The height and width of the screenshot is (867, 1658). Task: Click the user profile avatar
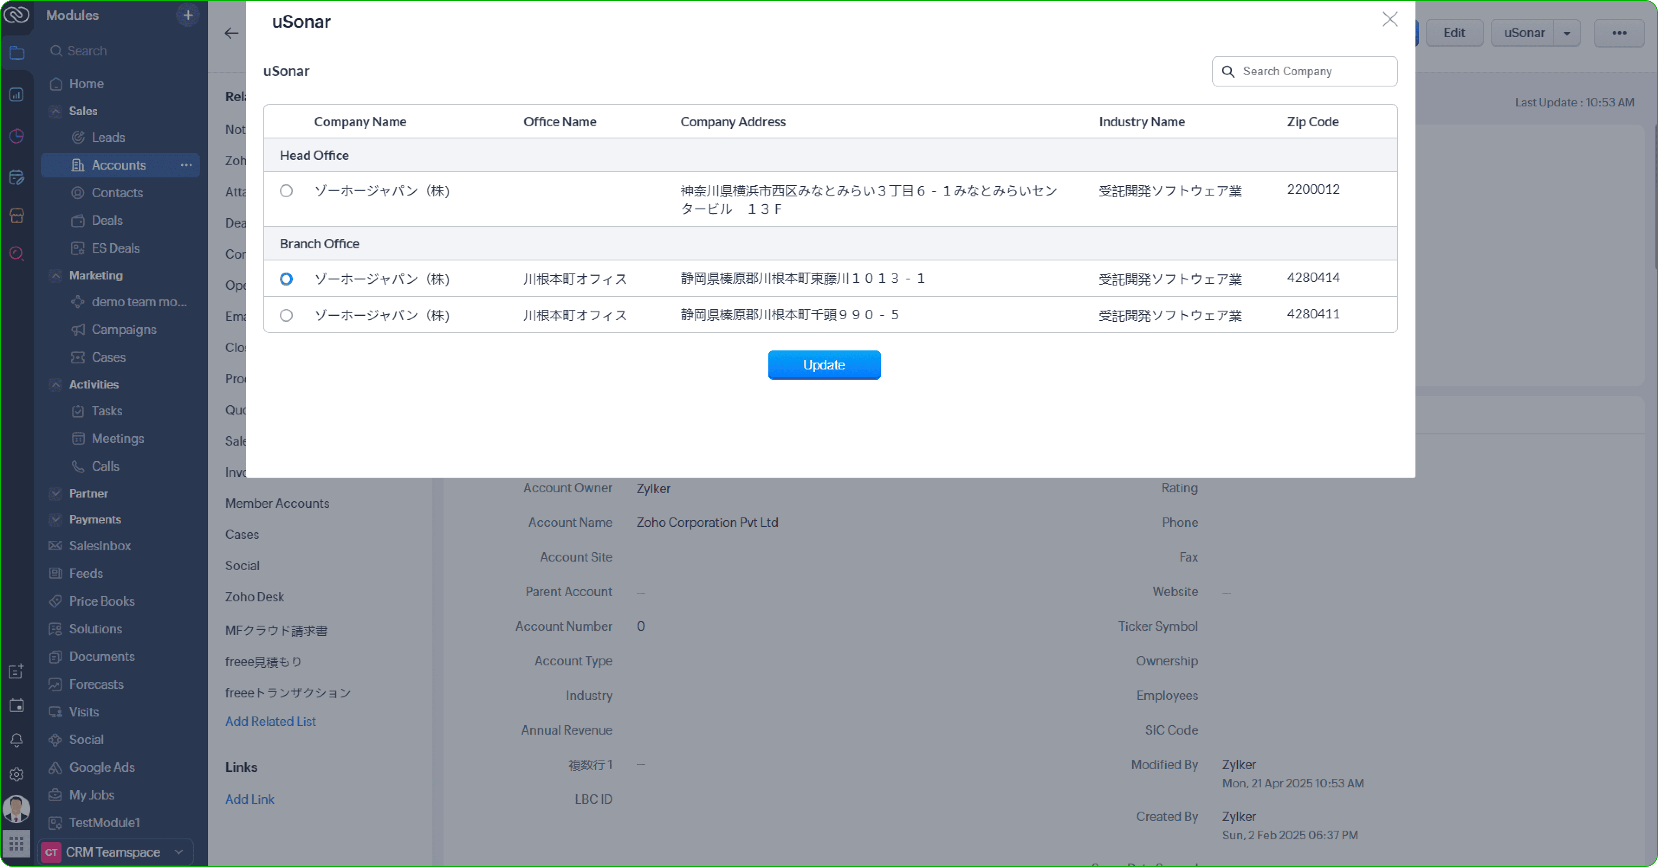click(x=17, y=809)
